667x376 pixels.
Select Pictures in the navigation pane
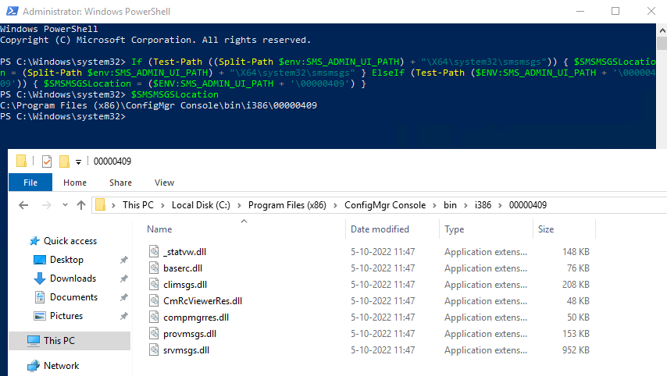tap(66, 316)
